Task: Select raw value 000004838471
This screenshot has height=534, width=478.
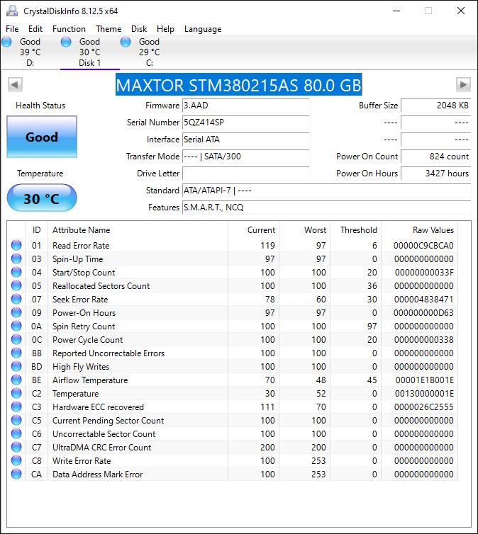Action: (424, 300)
